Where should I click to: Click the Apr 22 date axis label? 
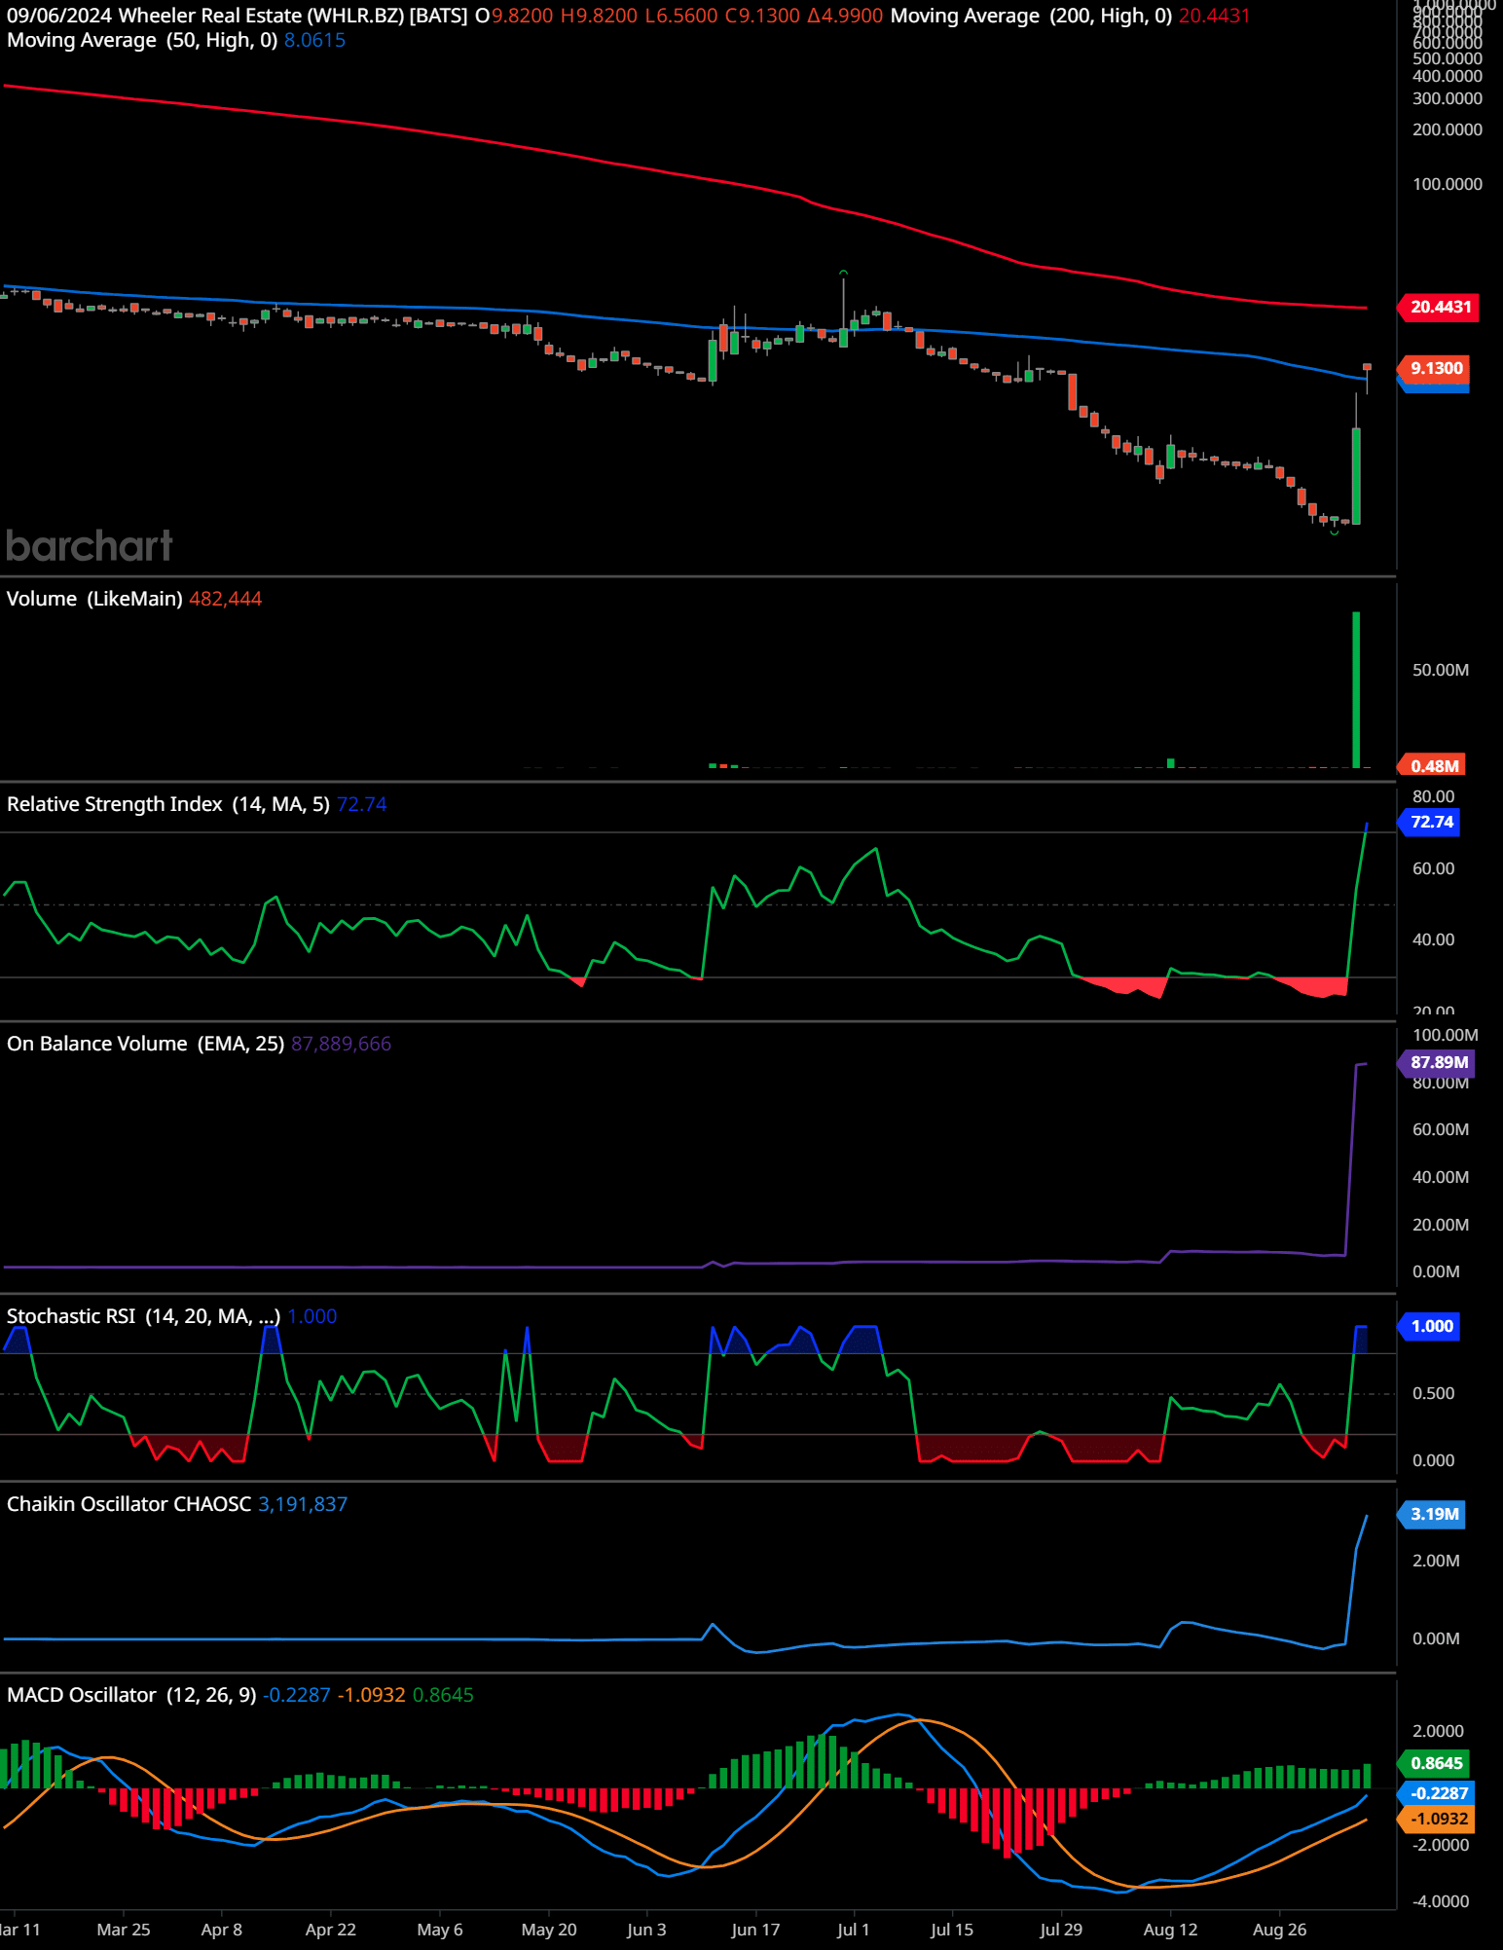[x=331, y=1930]
